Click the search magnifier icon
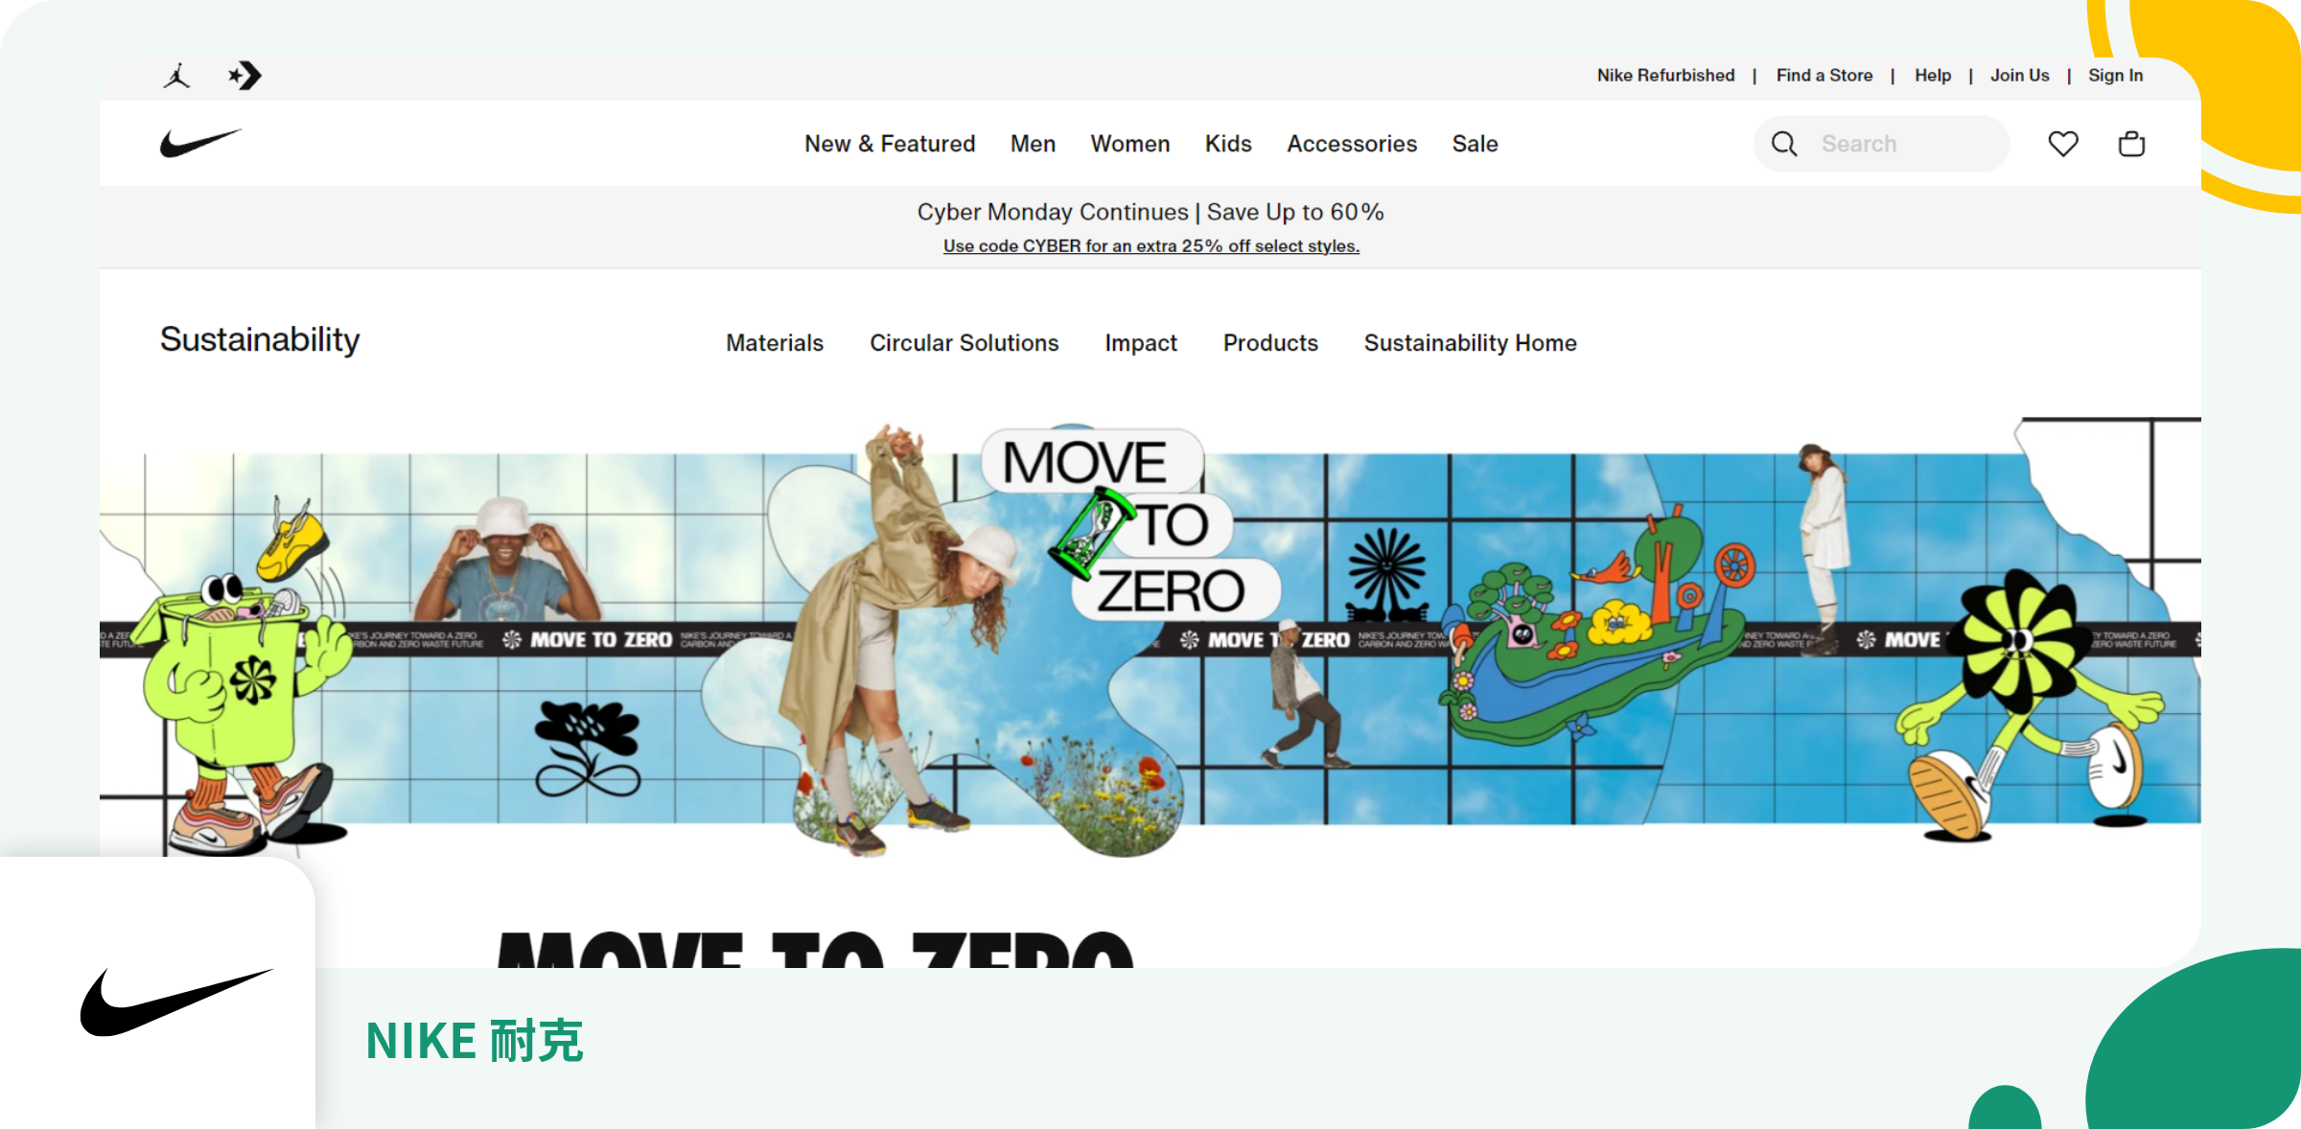This screenshot has width=2301, height=1129. pos(1784,144)
